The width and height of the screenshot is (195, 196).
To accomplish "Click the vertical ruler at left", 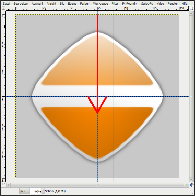I will pos(4,96).
